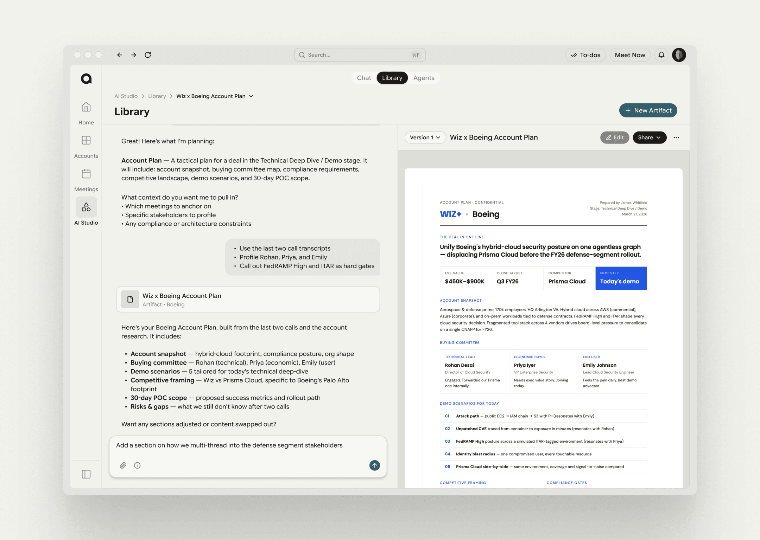This screenshot has height=540, width=760.
Task: Click the artifact title in the preview header
Action: pyautogui.click(x=494, y=137)
